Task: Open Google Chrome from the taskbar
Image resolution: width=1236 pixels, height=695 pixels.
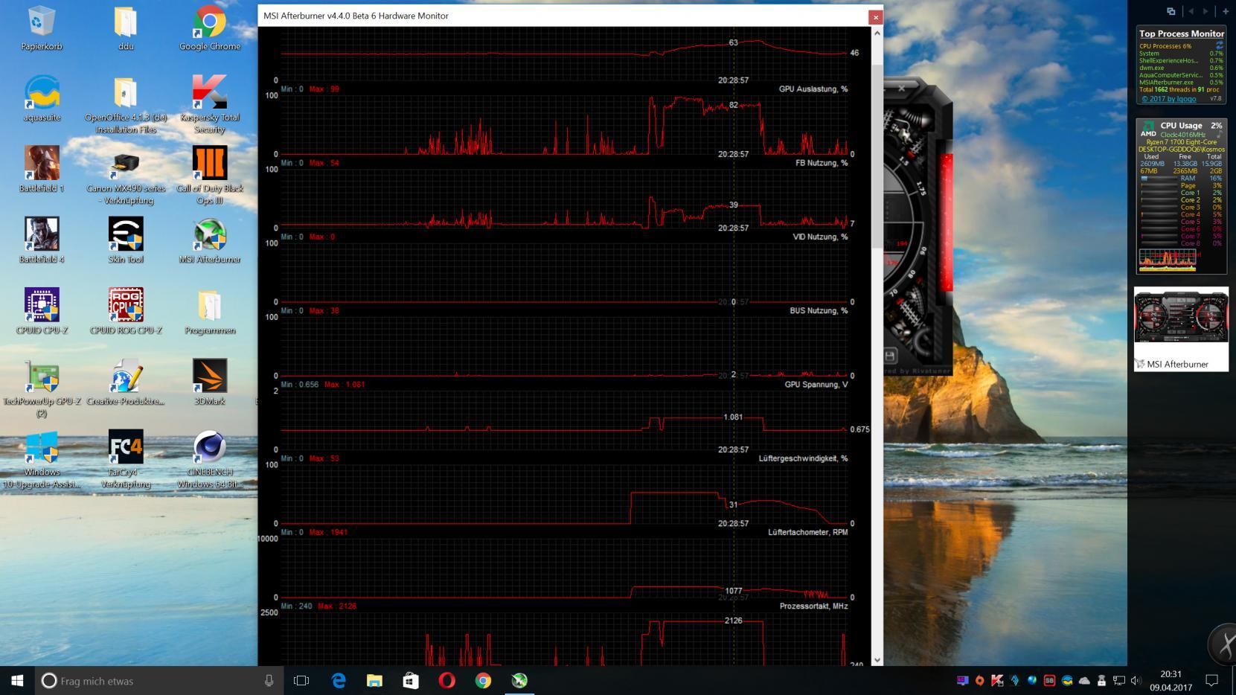Action: (x=483, y=680)
